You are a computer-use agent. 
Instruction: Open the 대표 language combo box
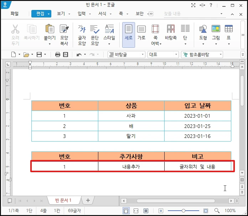(x=163, y=55)
